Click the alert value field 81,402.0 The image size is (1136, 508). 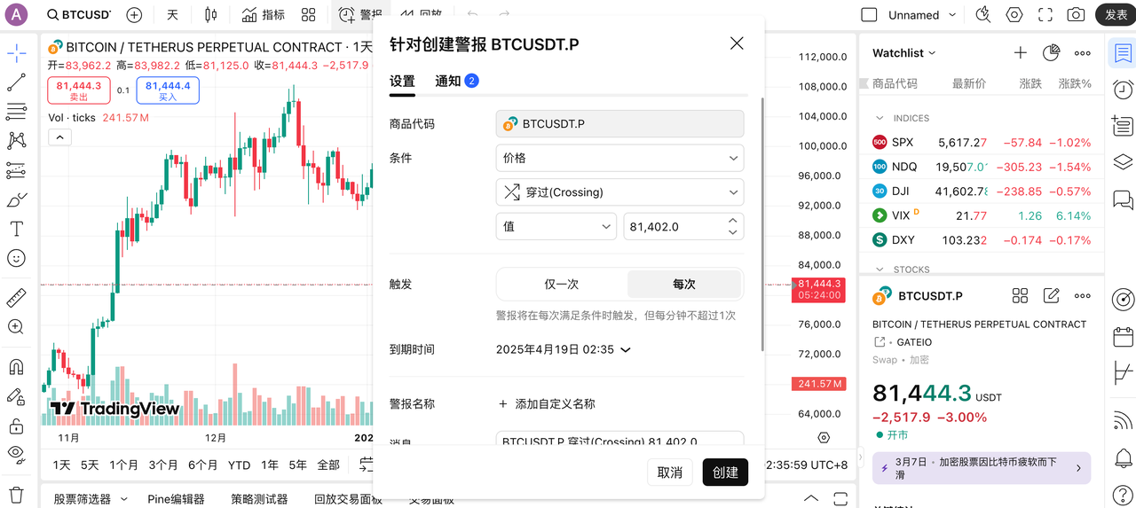[x=673, y=227]
